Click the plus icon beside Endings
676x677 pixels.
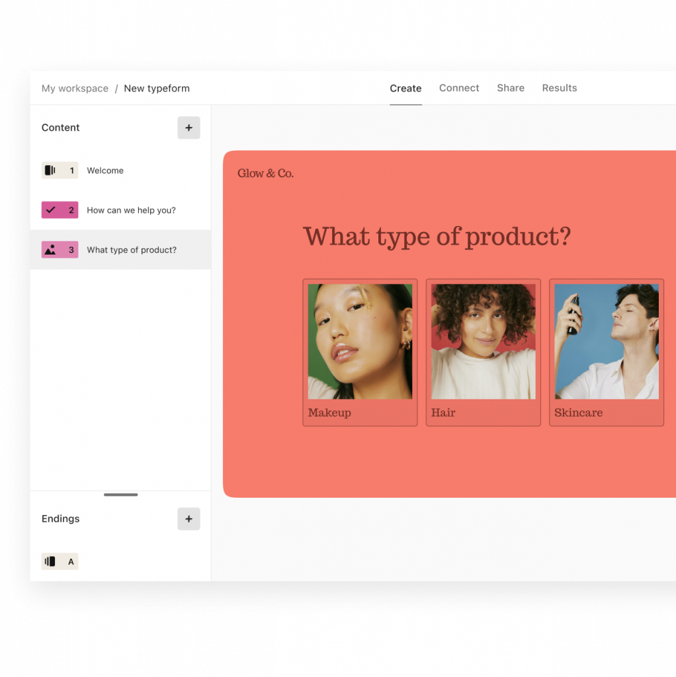(x=189, y=519)
